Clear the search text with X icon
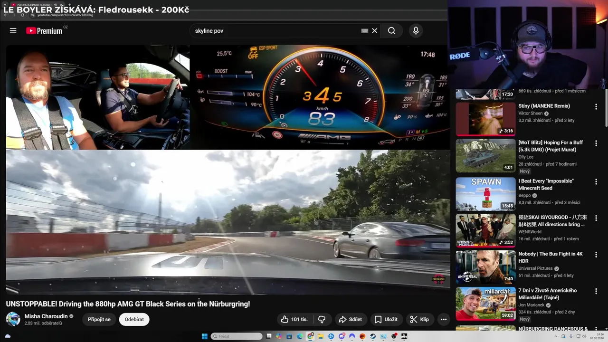The image size is (608, 342). [374, 30]
